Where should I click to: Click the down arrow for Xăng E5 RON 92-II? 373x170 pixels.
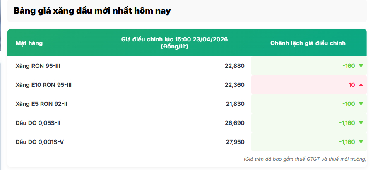click(361, 104)
